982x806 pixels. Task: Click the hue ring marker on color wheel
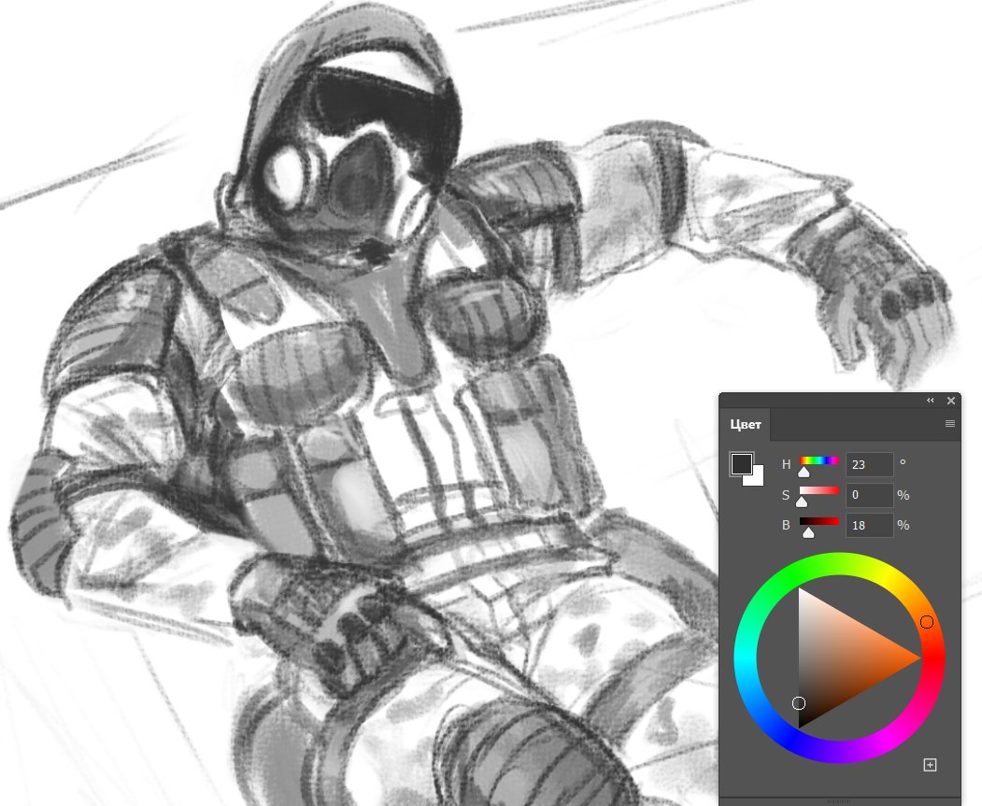[927, 621]
